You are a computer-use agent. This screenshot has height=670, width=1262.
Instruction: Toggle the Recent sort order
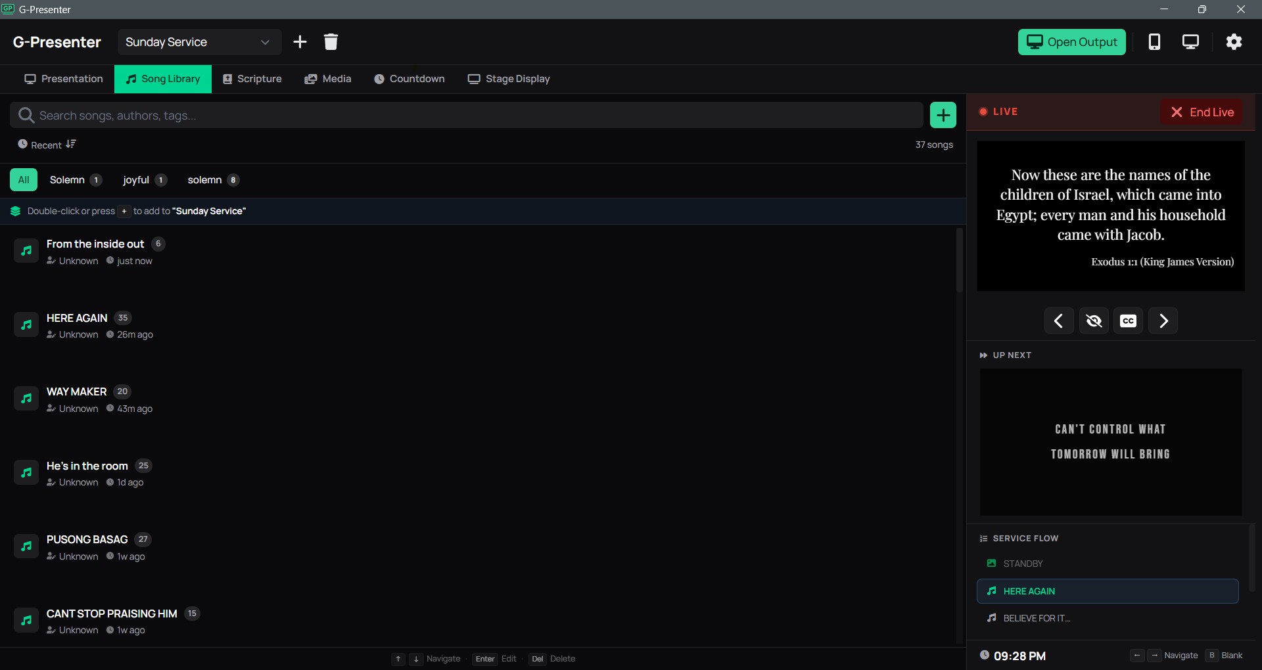tap(45, 145)
